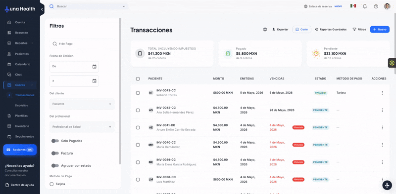
Task: Enable Agrupar por estado switch
Action: [55, 165]
